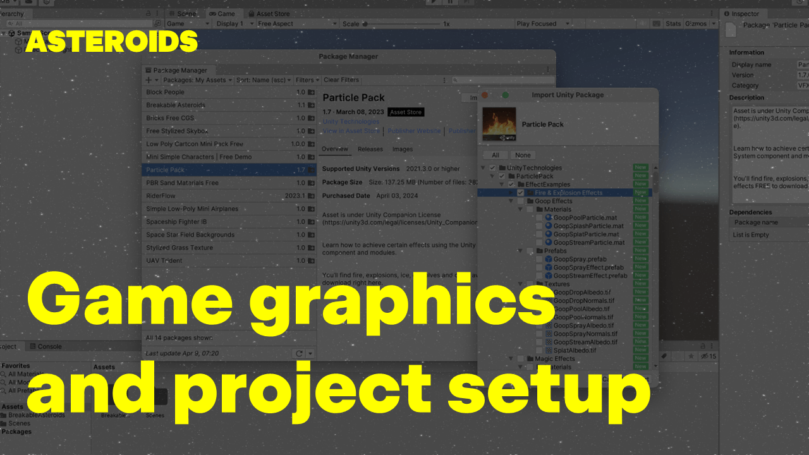Image resolution: width=809 pixels, height=455 pixels.
Task: Check GoopSplatParticle.mat checkbox
Action: point(538,234)
